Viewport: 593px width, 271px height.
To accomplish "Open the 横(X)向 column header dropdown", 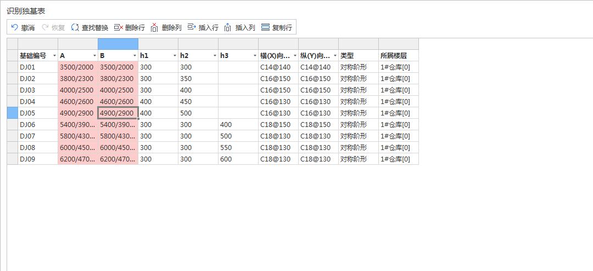I will pos(295,56).
